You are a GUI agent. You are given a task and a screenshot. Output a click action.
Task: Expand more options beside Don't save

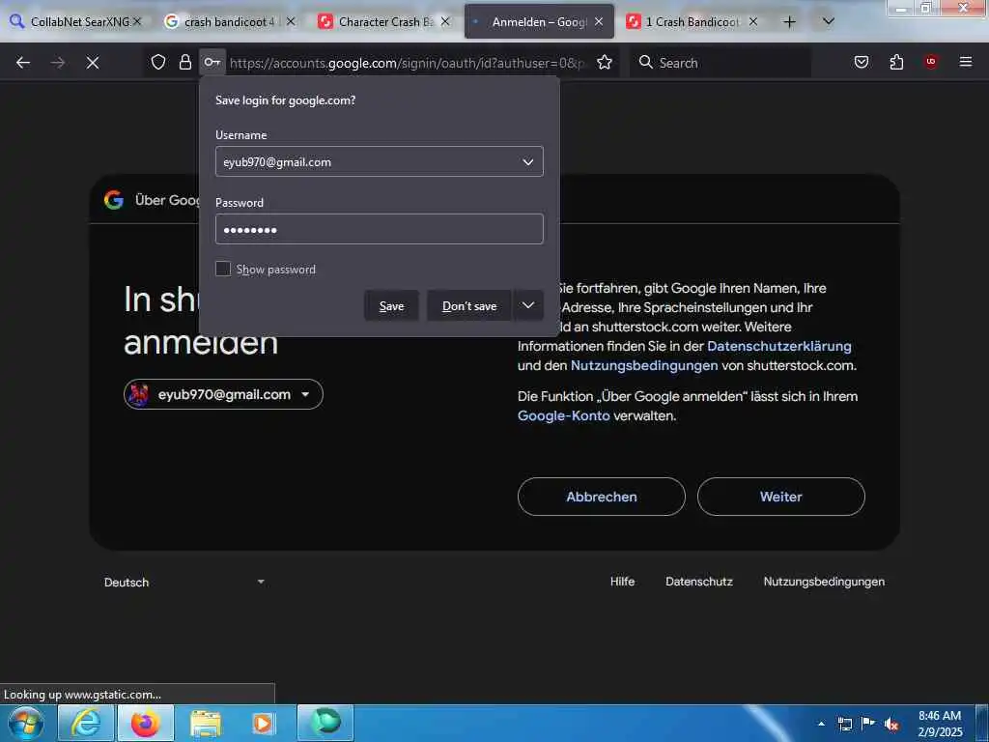click(x=528, y=305)
